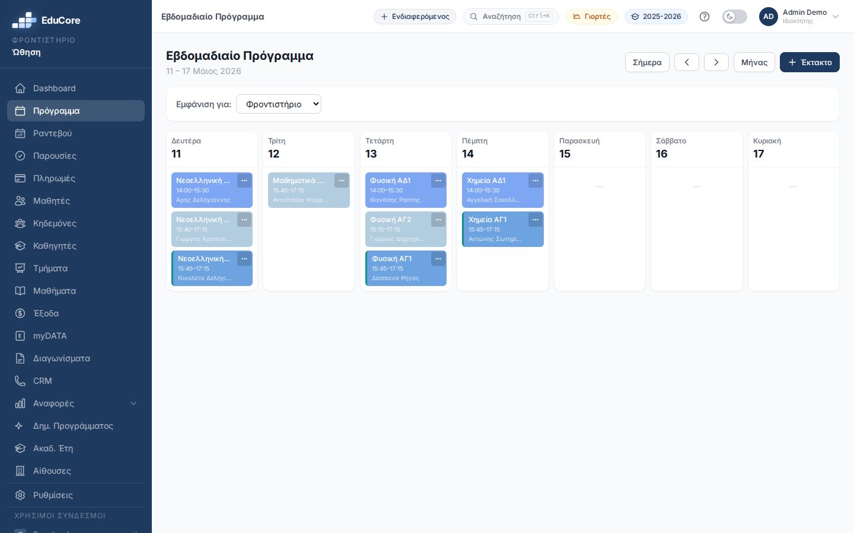854x533 pixels.
Task: Open Ρυθμίσεις gear icon in sidebar
Action: pyautogui.click(x=20, y=495)
